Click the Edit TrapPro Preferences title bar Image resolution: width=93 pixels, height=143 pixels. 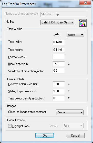(40, 4)
